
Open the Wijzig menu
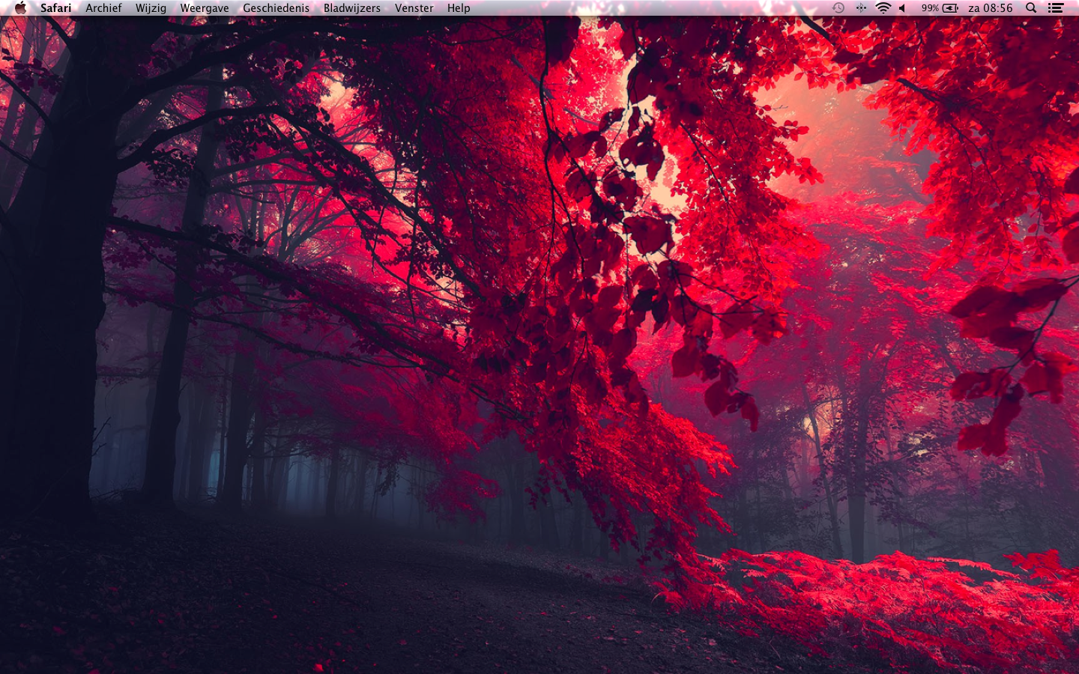coord(151,8)
